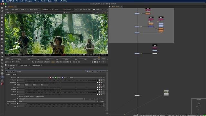Open the Node tab of Grade6
Image resolution: width=206 pixels, height=116 pixels.
[14, 74]
